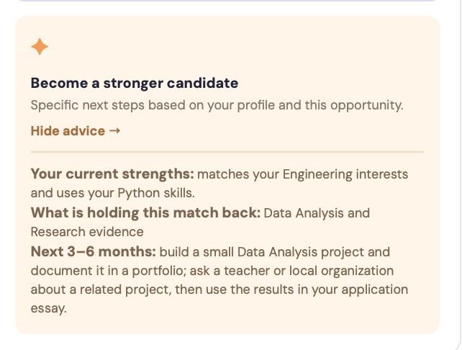Click the 'Research evidence' text

point(87,232)
